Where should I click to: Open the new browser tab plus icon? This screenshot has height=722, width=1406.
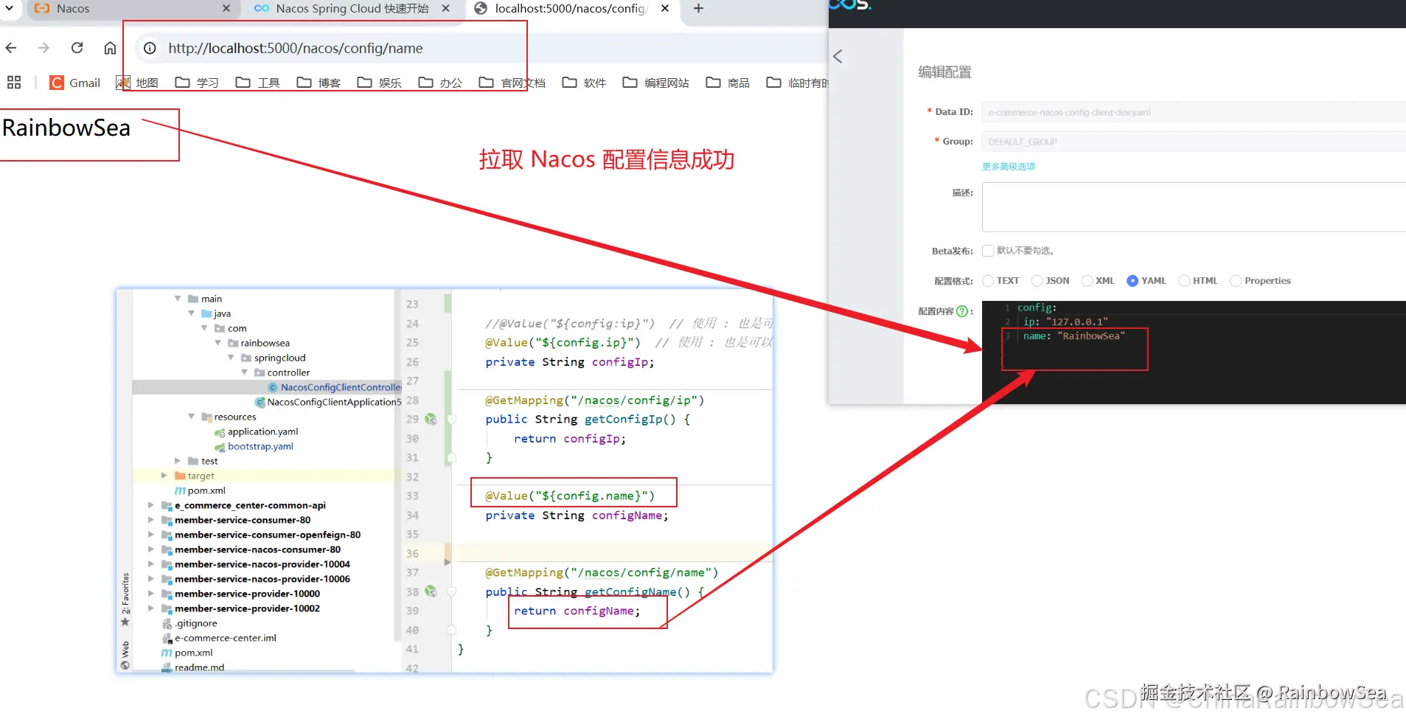(x=697, y=9)
